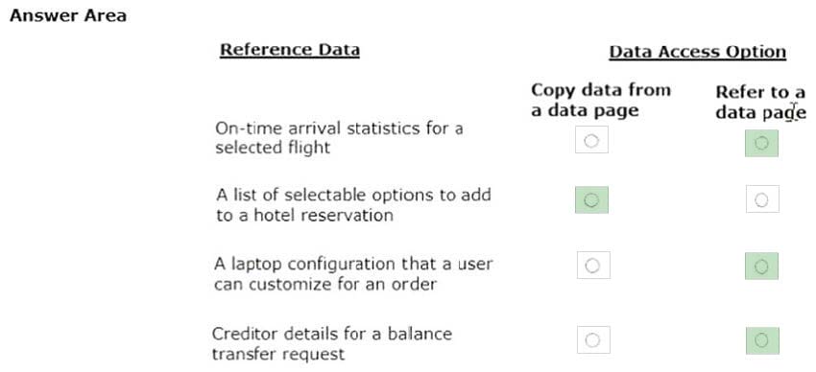Click the Reference Data underlined heading
This screenshot has height=372, width=816.
point(290,50)
